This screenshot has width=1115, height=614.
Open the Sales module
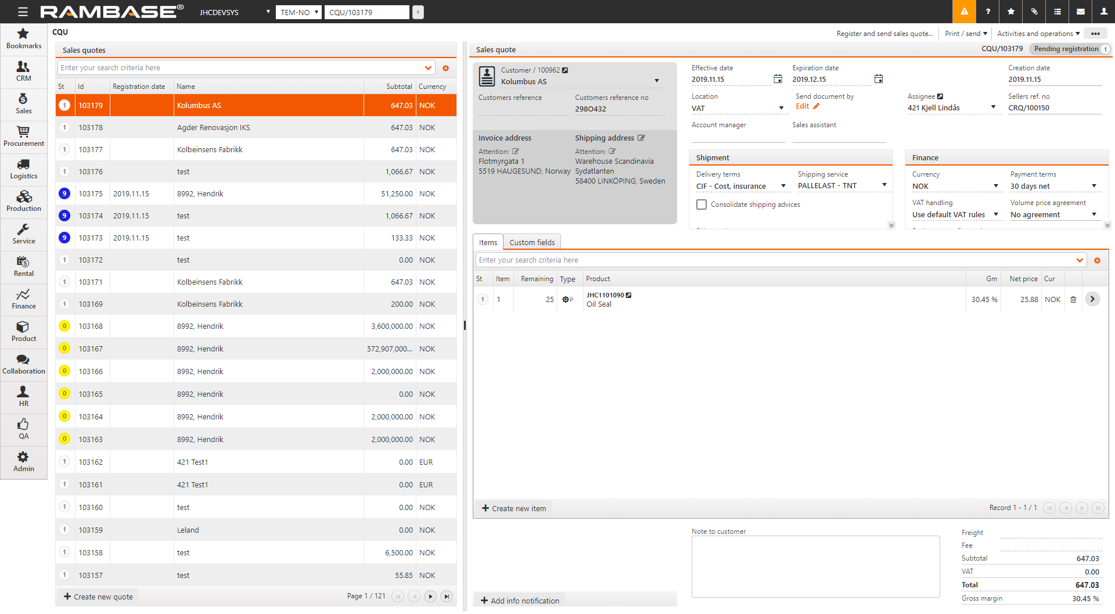23,104
